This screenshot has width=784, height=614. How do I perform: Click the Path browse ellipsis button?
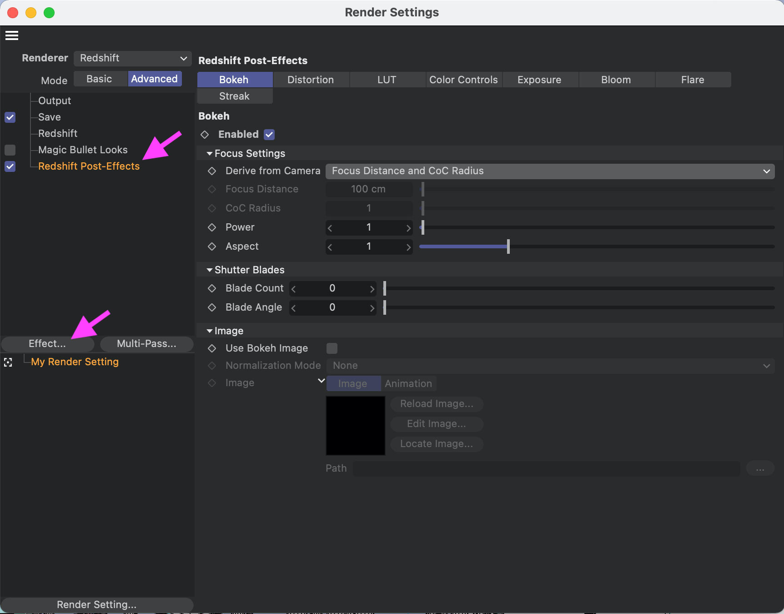pos(760,468)
